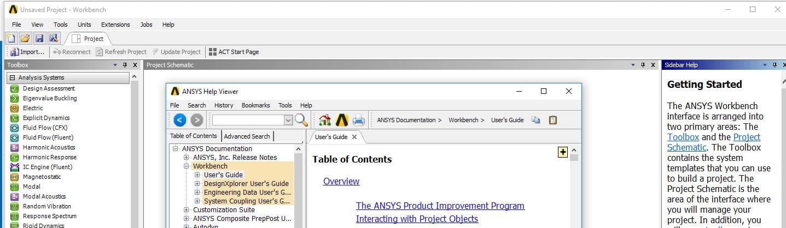786x228 pixels.
Task: Click Refresh Project in the toolbar
Action: (121, 52)
